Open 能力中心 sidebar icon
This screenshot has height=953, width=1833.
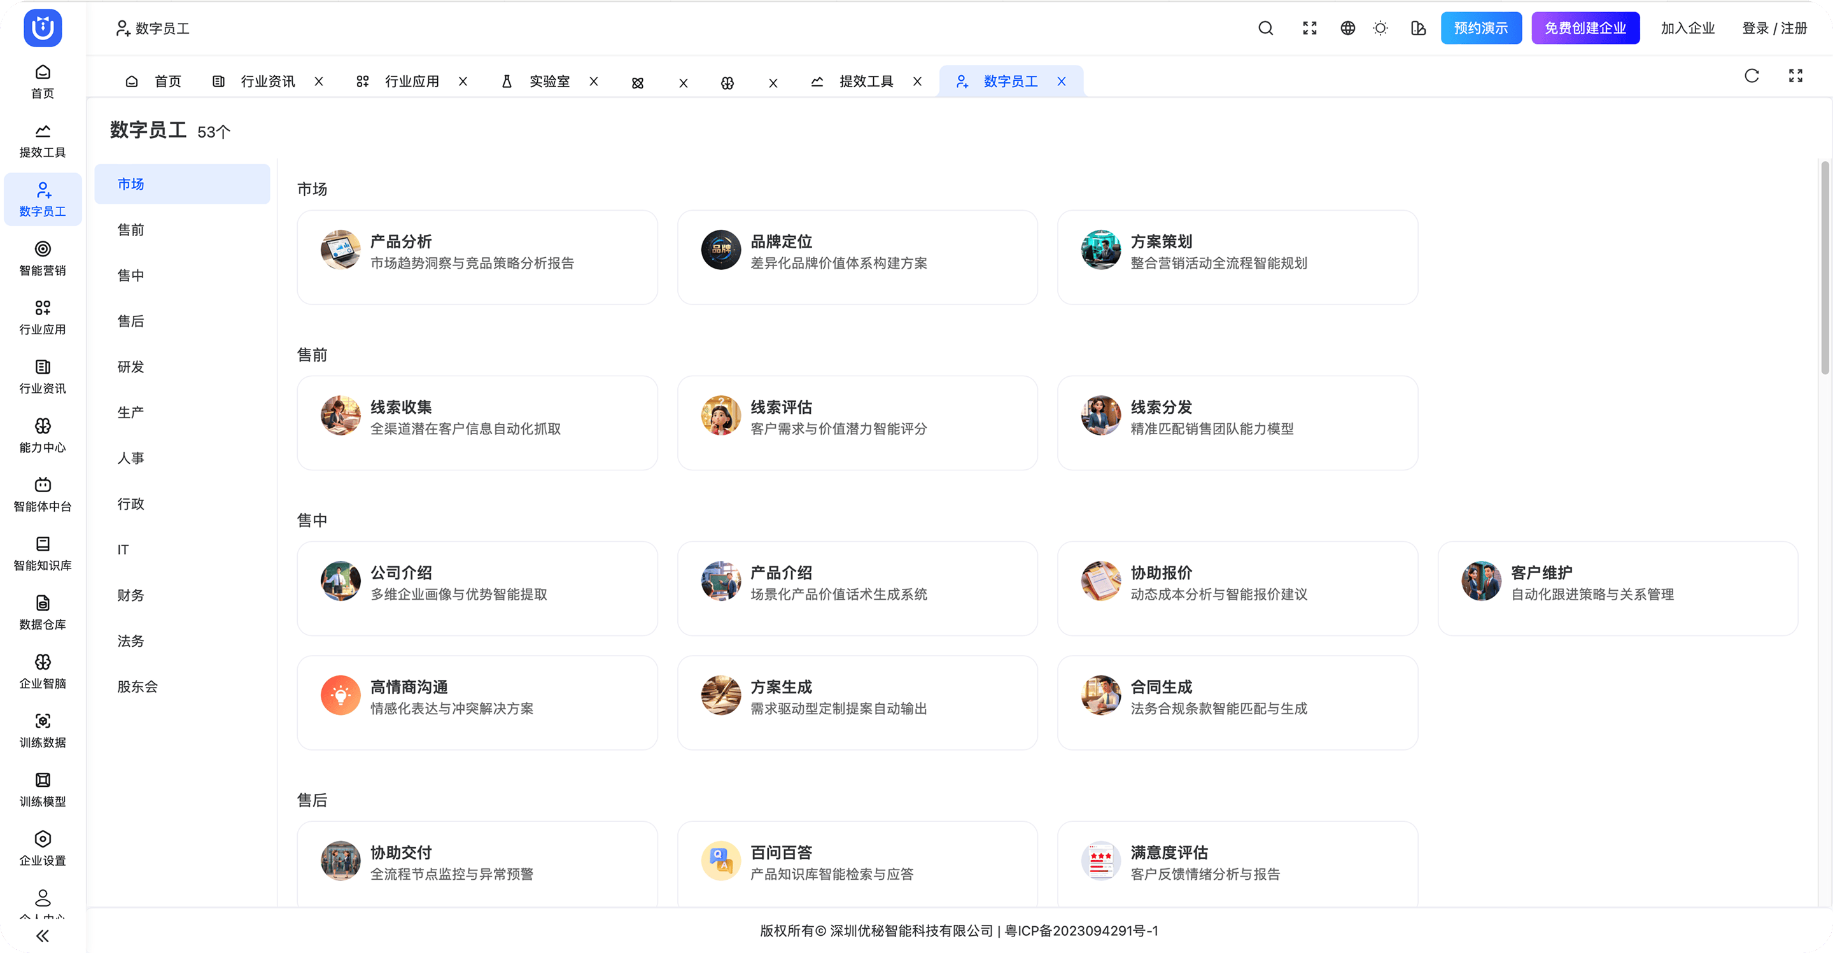[x=43, y=435]
